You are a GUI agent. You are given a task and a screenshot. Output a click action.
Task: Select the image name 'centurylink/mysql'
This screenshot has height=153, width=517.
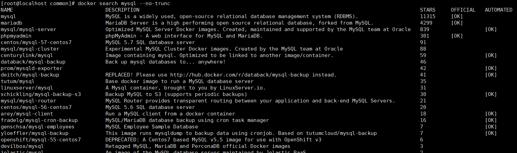tap(27, 55)
